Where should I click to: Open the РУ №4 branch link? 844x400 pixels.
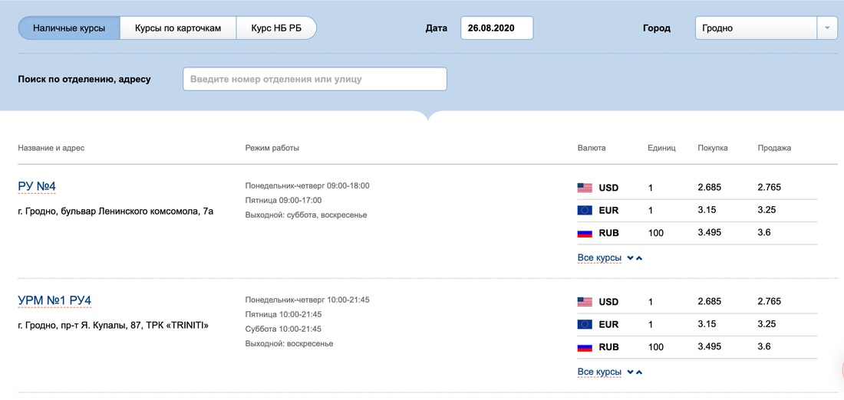click(37, 186)
